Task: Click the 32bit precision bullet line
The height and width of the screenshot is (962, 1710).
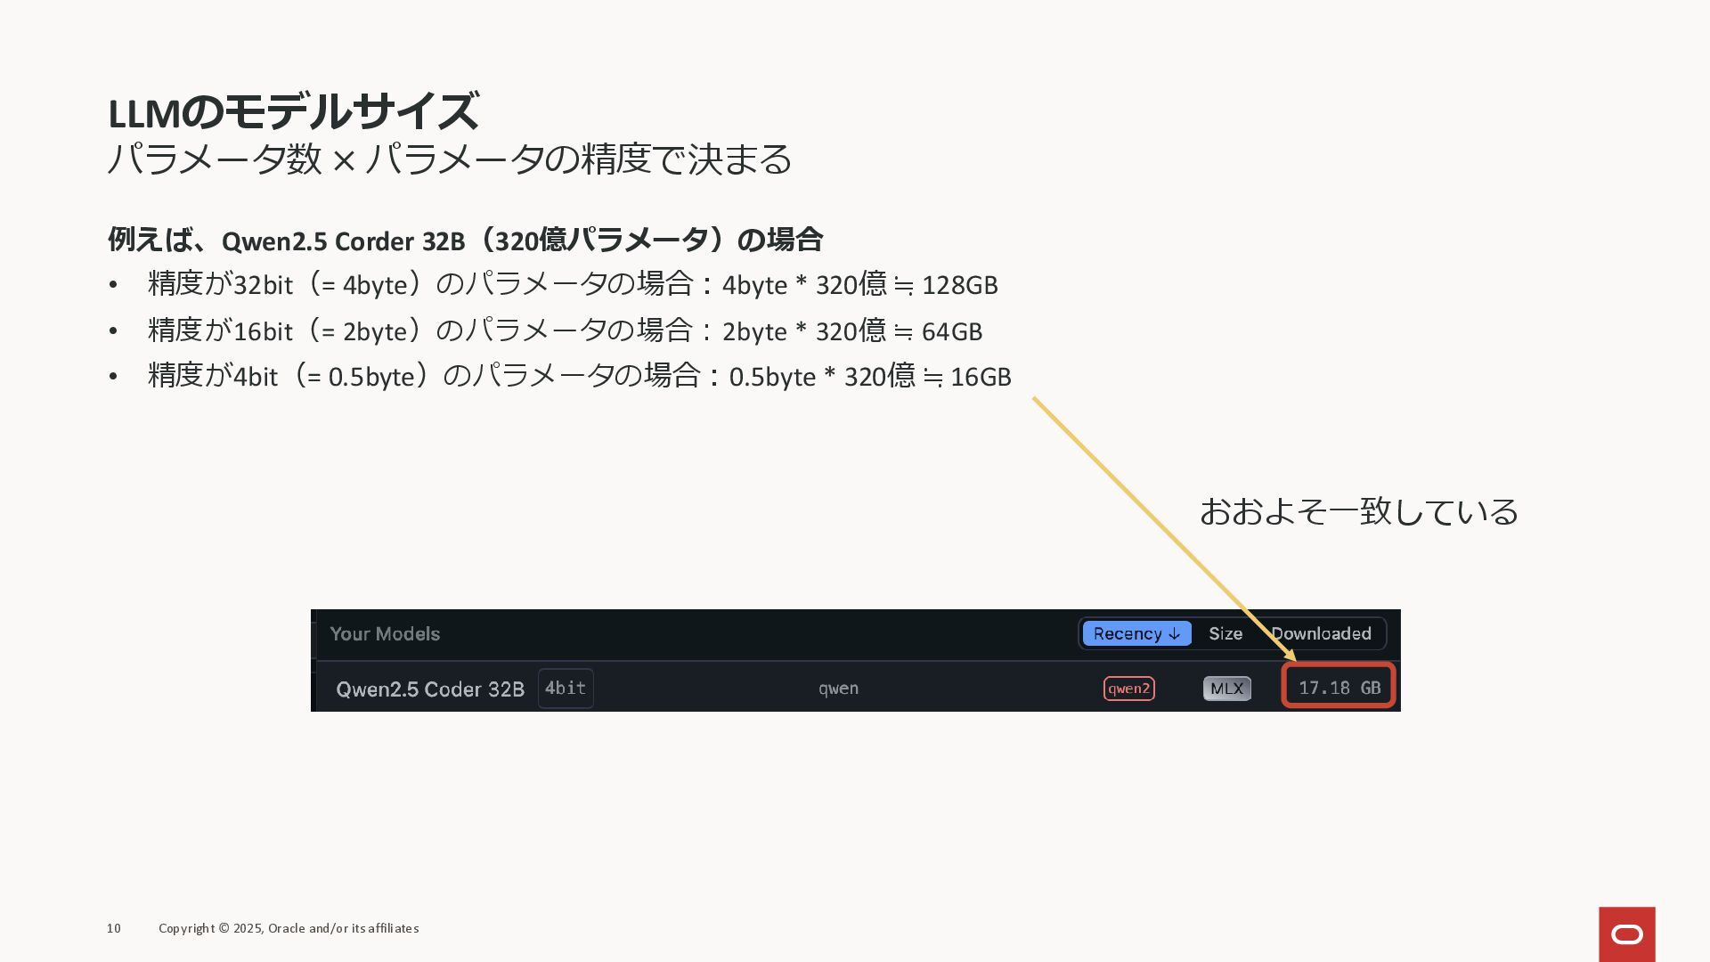Action: (x=572, y=285)
